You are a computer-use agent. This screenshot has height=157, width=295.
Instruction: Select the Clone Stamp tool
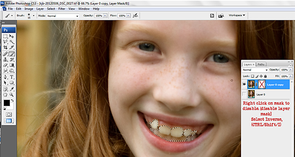(x=5, y=60)
